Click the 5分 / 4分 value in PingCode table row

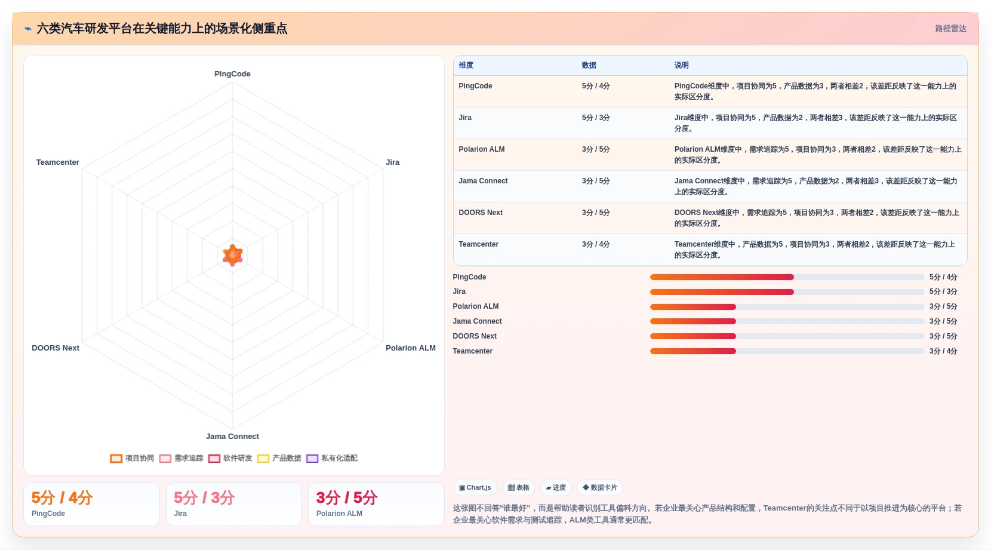596,86
